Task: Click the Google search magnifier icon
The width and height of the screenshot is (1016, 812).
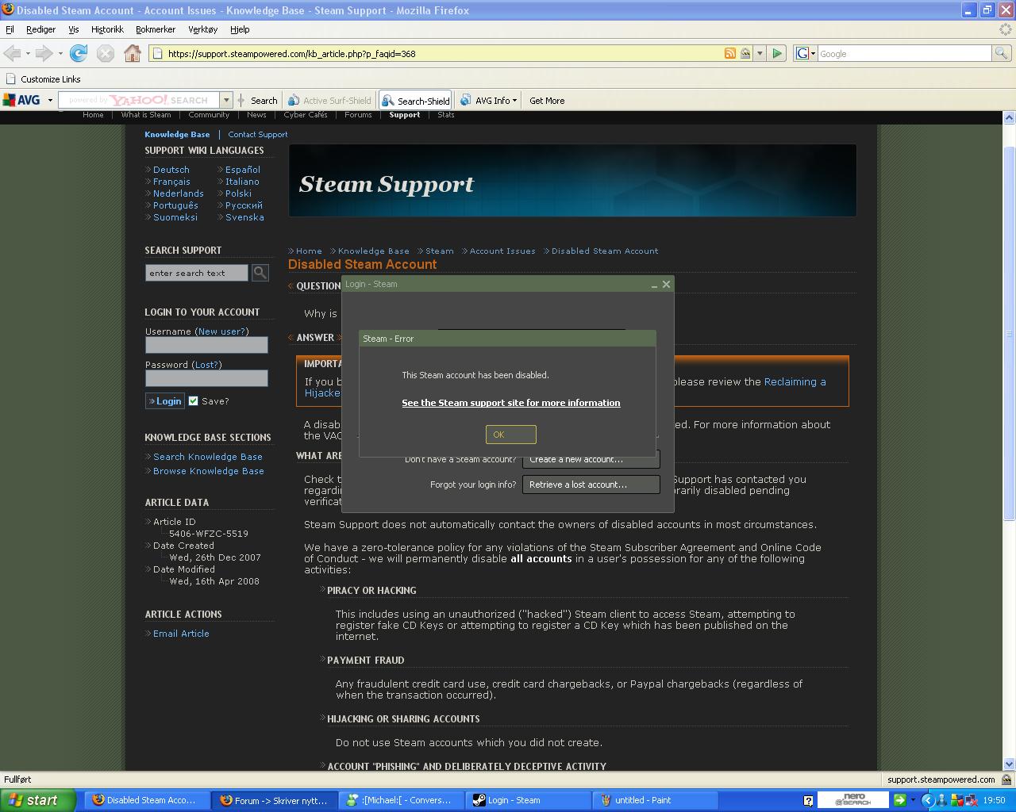Action: [1002, 53]
